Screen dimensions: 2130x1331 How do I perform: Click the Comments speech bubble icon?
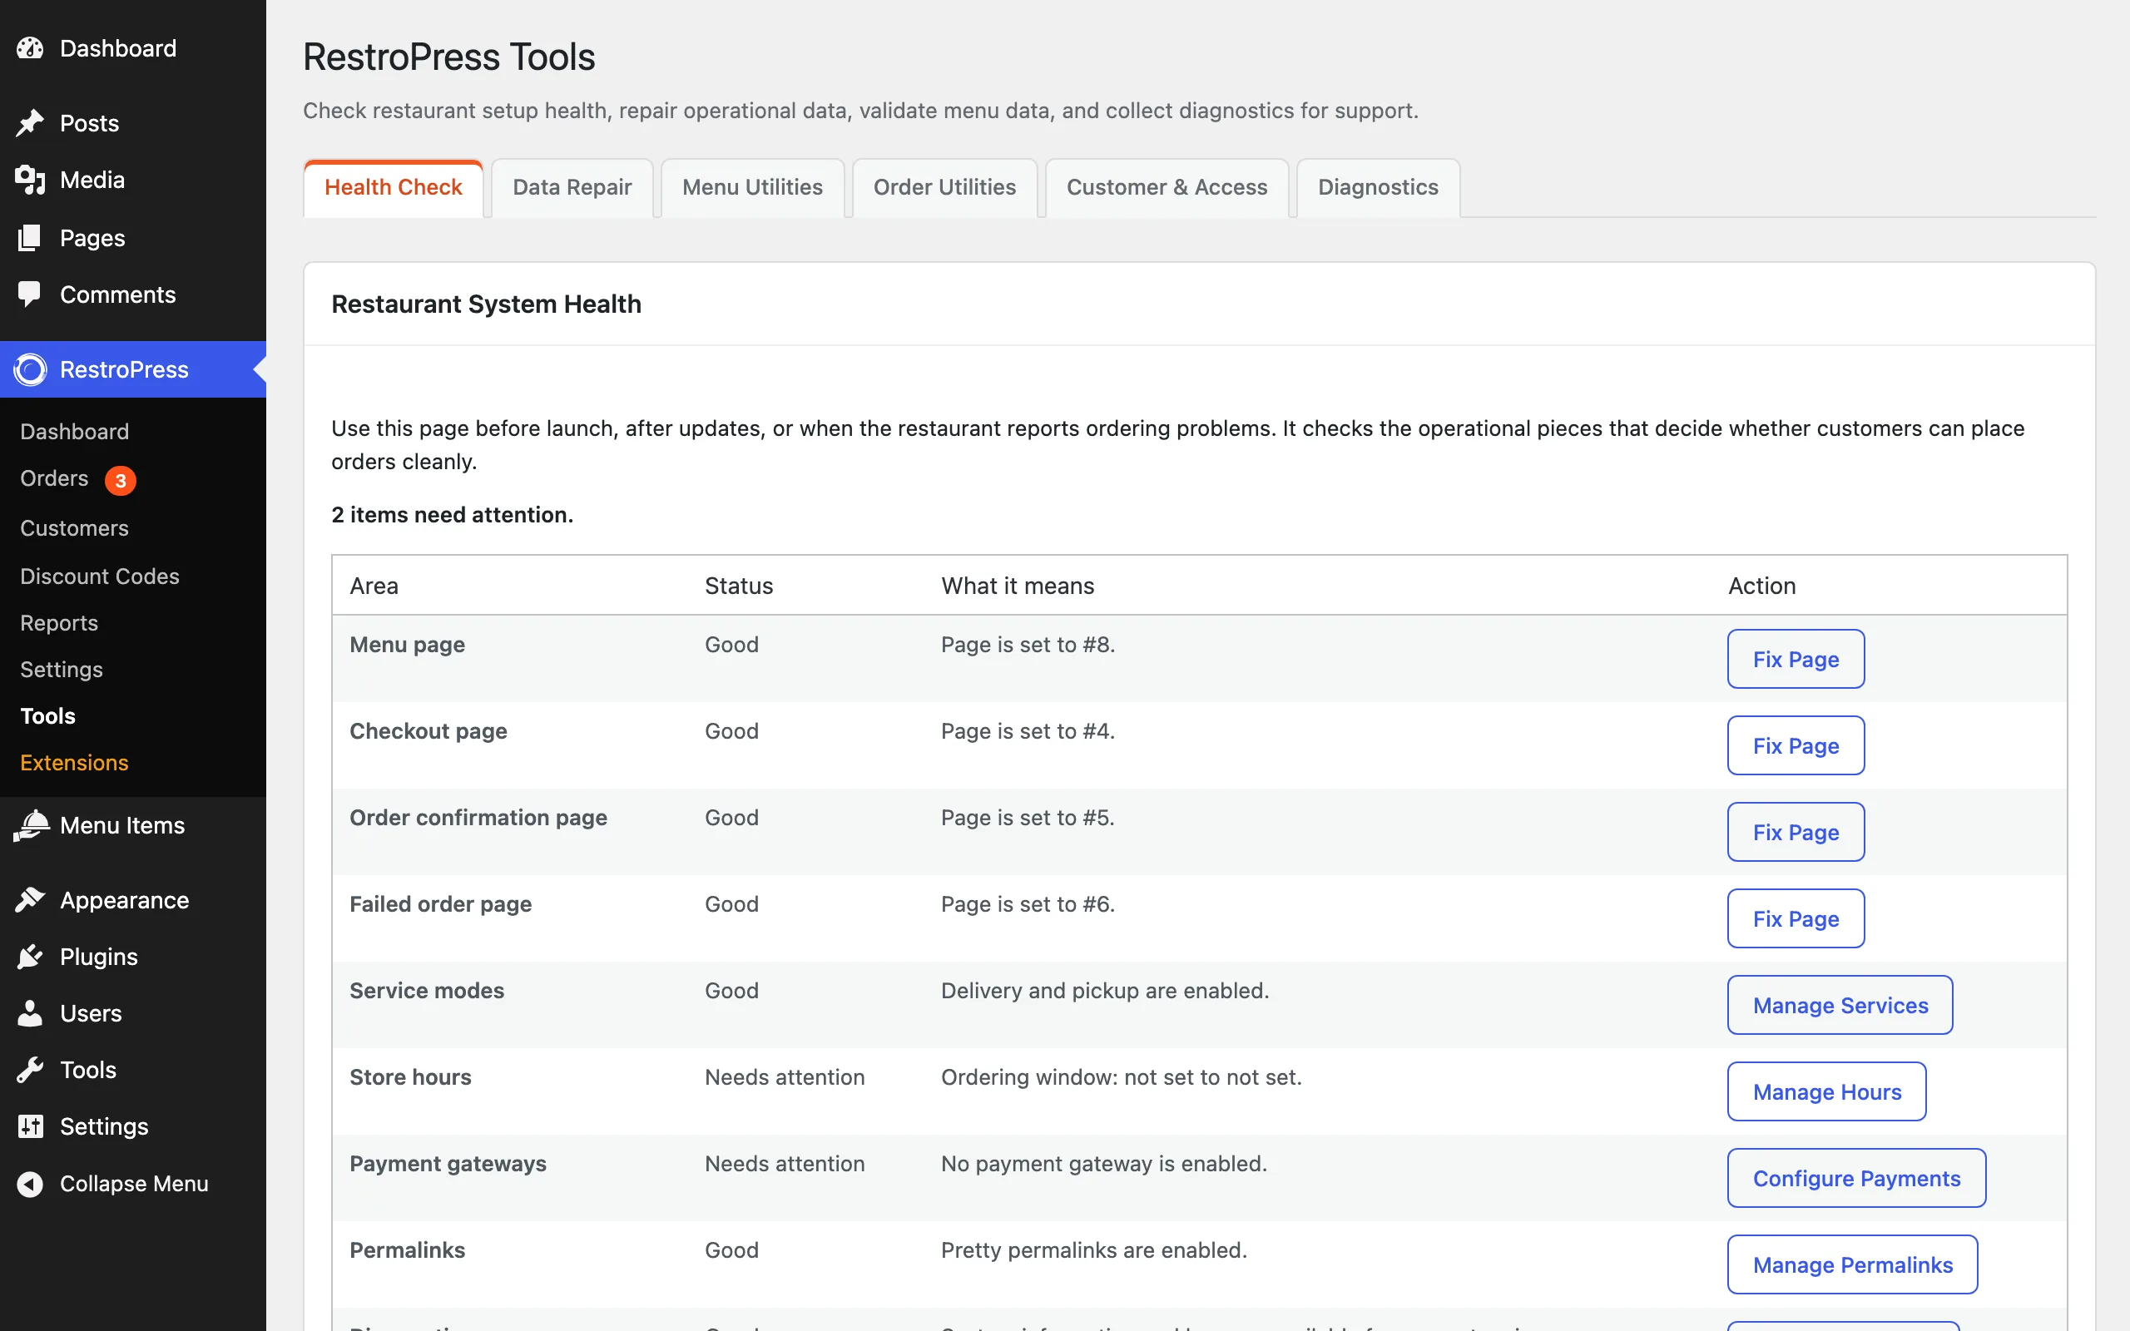point(30,294)
